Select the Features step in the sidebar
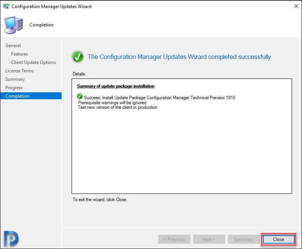Screen dimensions: 302x249 pos(20,54)
